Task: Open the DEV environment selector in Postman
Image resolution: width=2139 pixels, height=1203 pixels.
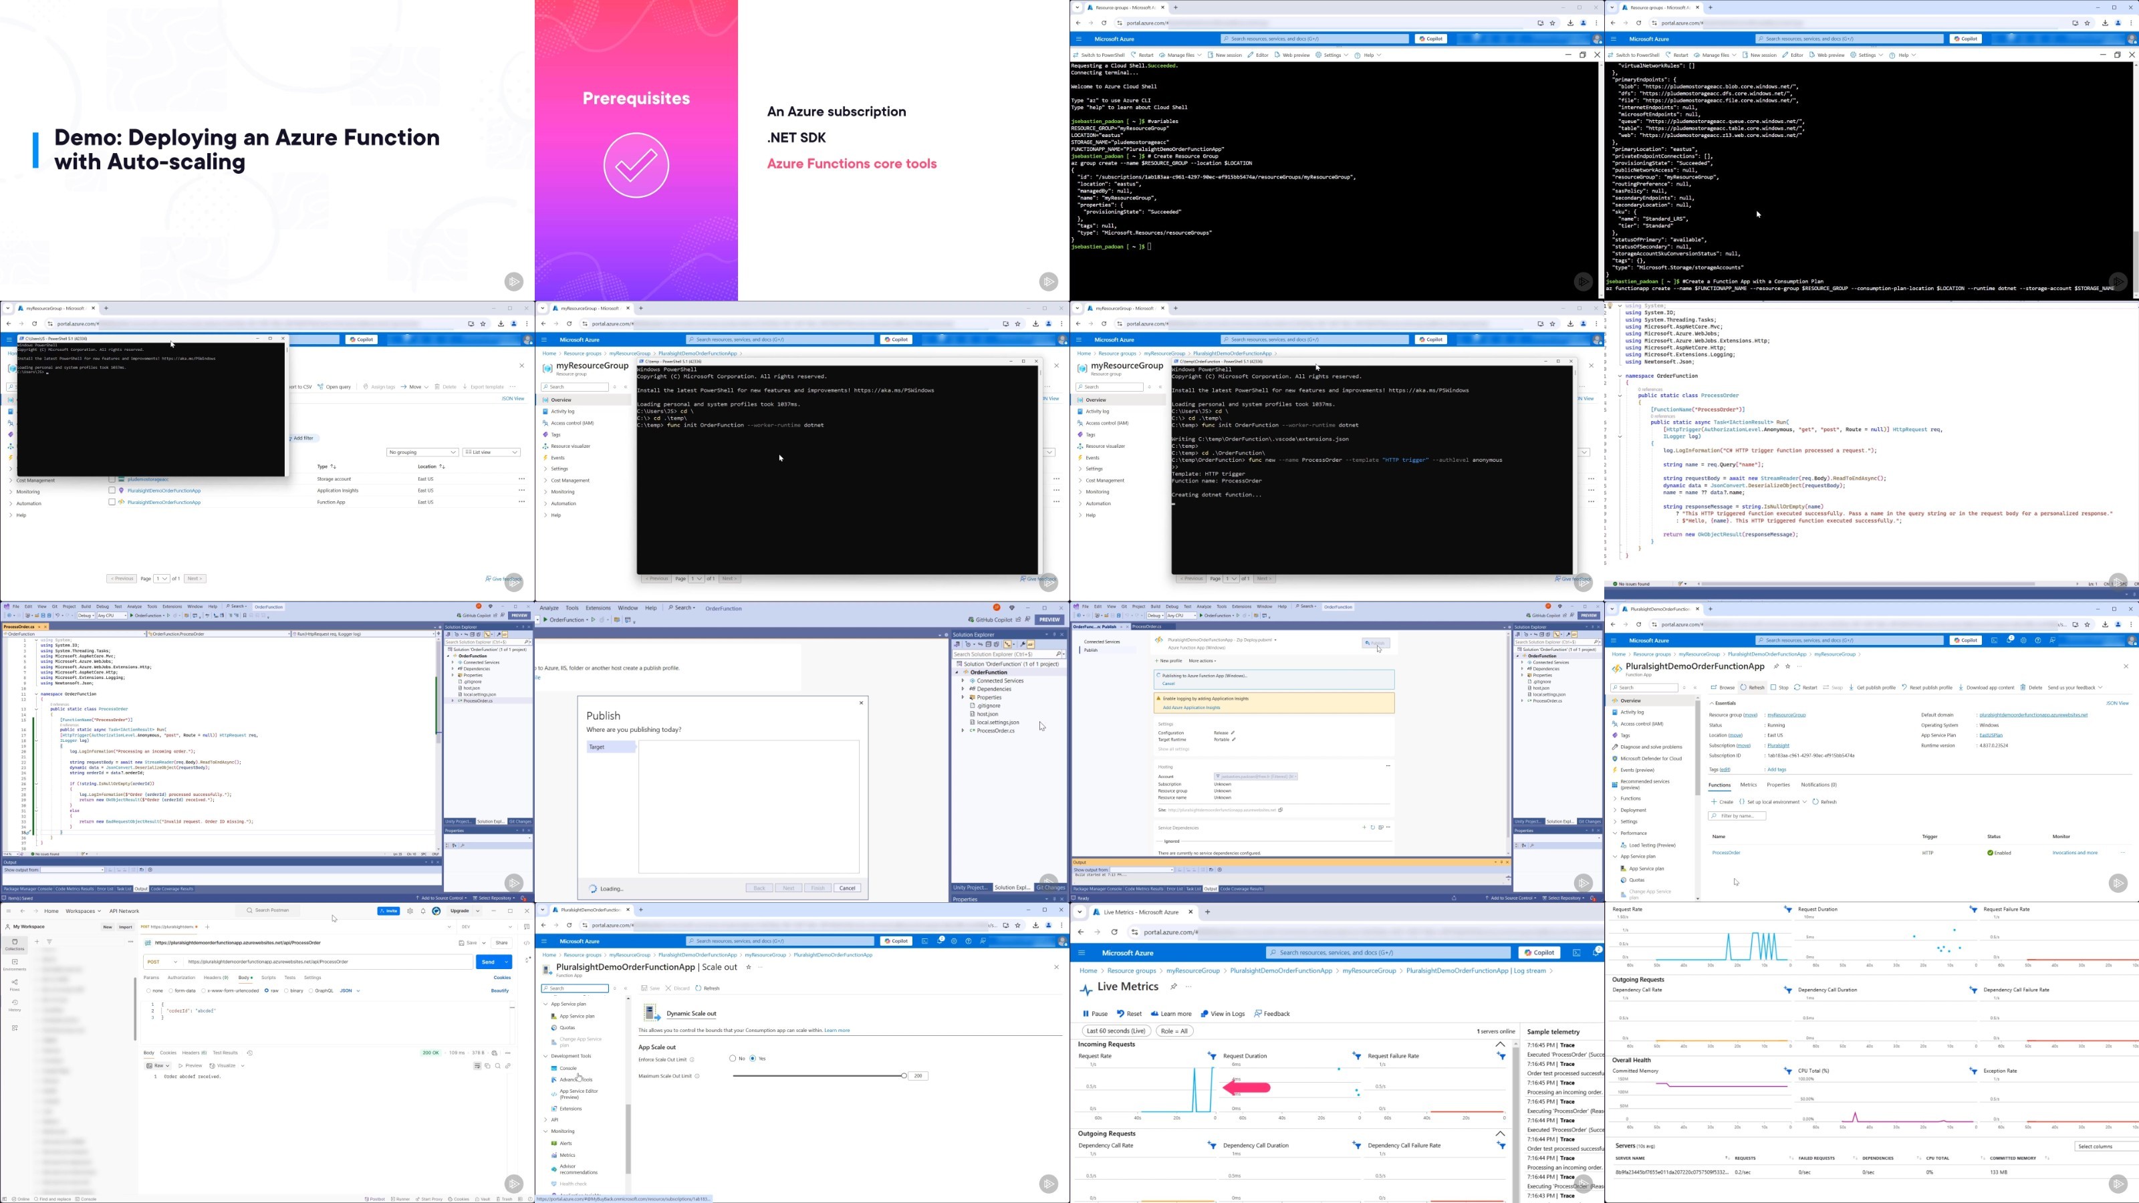Action: pyautogui.click(x=488, y=926)
